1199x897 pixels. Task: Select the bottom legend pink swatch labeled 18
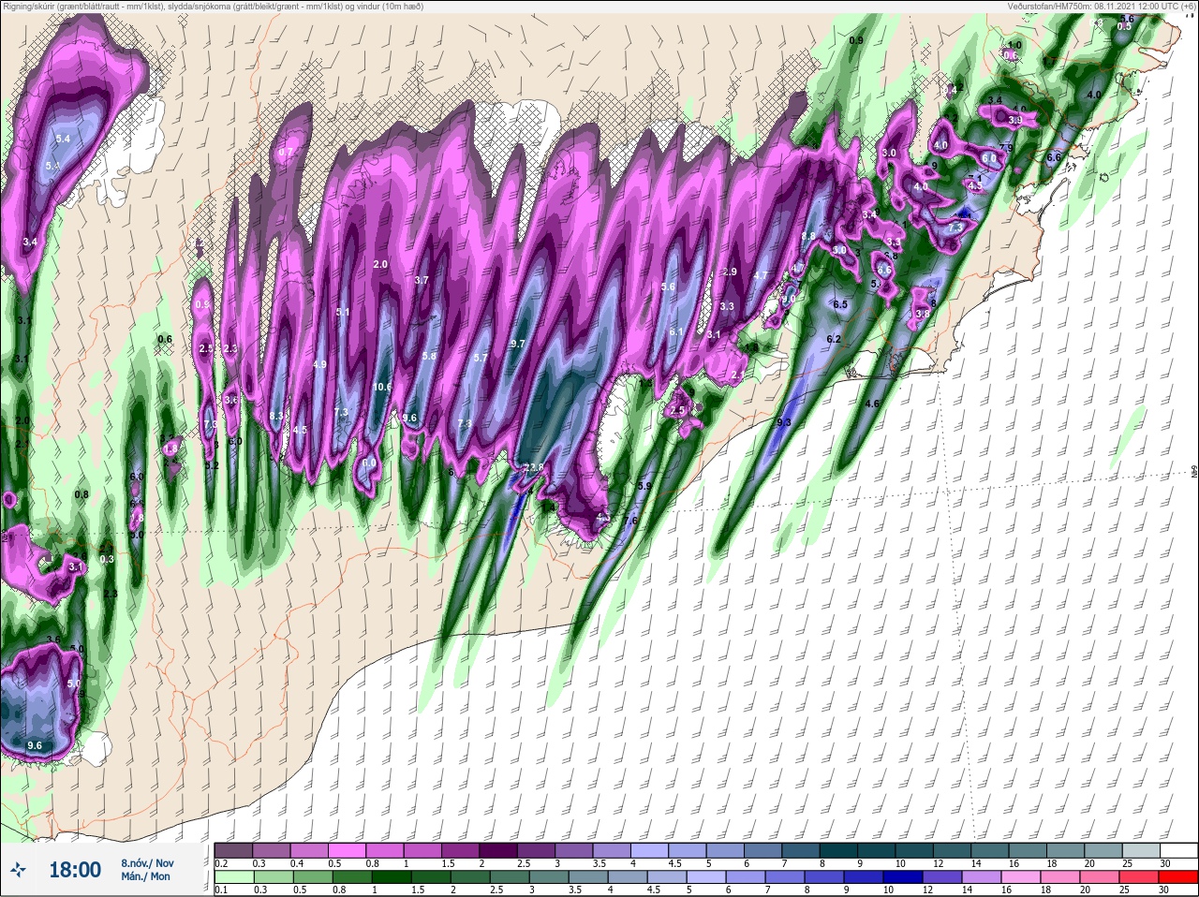[1058, 877]
